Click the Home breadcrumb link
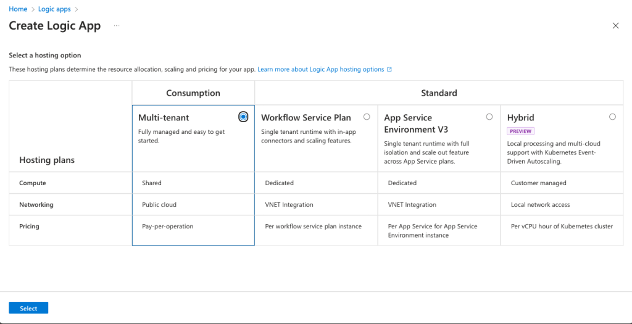Image resolution: width=632 pixels, height=324 pixels. 18,9
